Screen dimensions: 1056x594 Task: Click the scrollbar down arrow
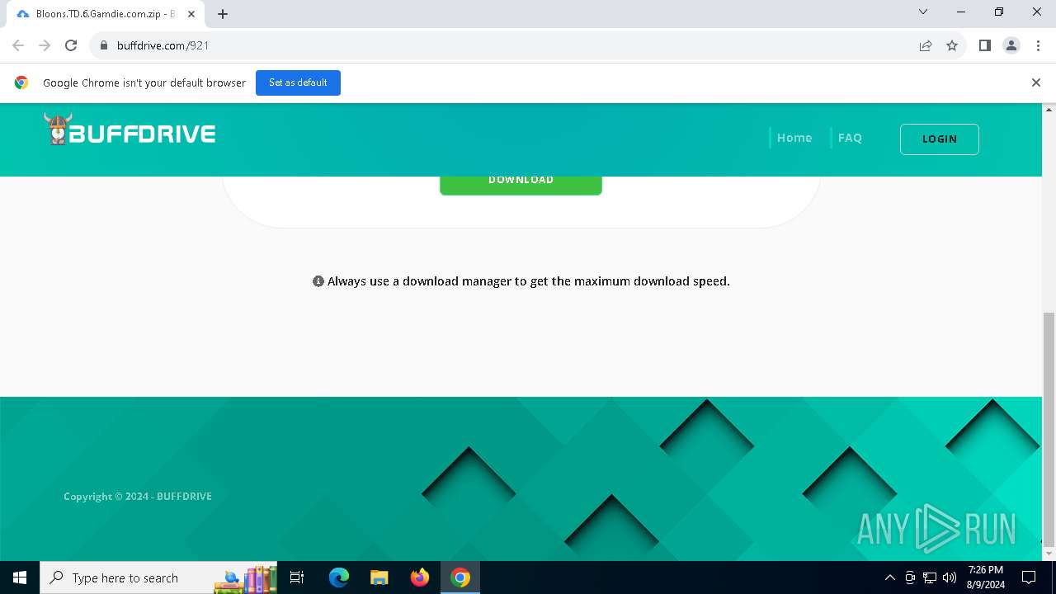1049,554
